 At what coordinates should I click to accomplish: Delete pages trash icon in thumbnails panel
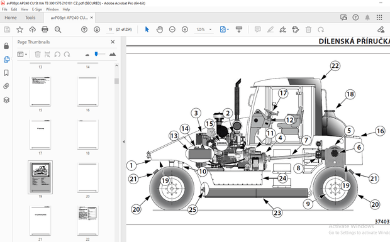(38, 54)
